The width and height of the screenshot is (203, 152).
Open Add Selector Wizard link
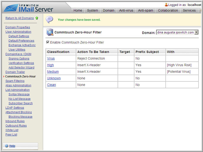click(x=21, y=67)
